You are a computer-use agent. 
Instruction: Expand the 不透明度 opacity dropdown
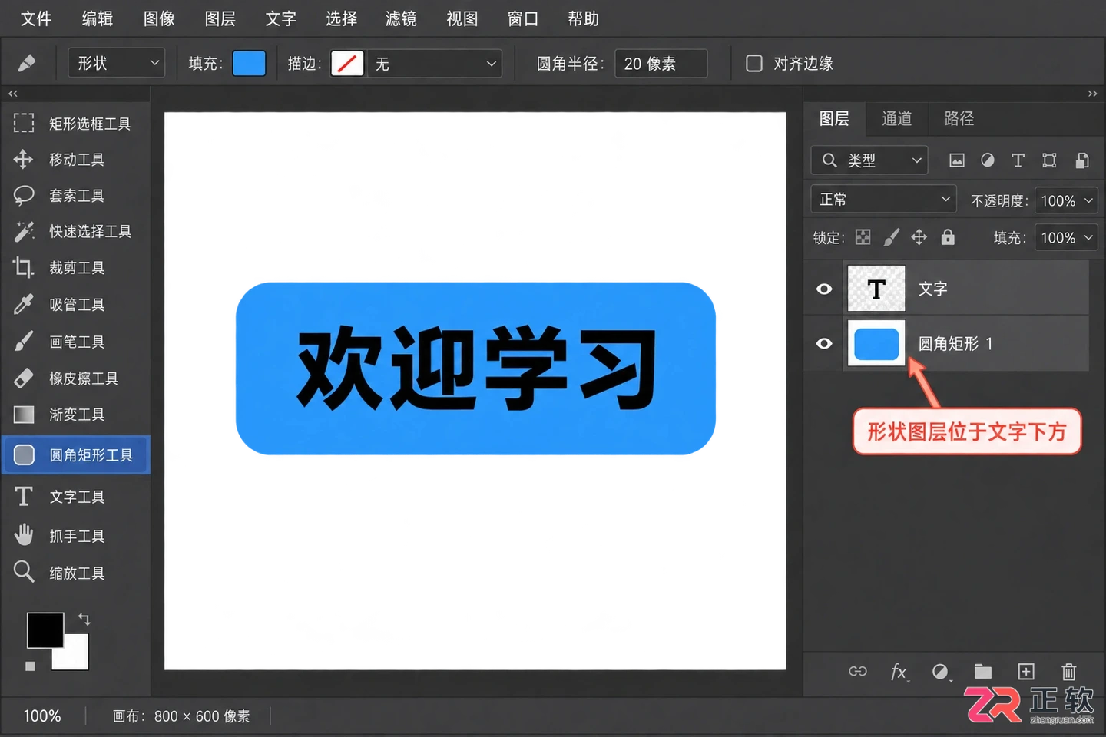tap(1066, 200)
